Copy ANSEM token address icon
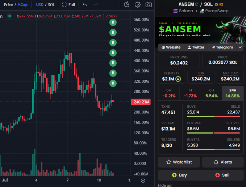Screen dimensions: 246x187 click(x=197, y=4)
